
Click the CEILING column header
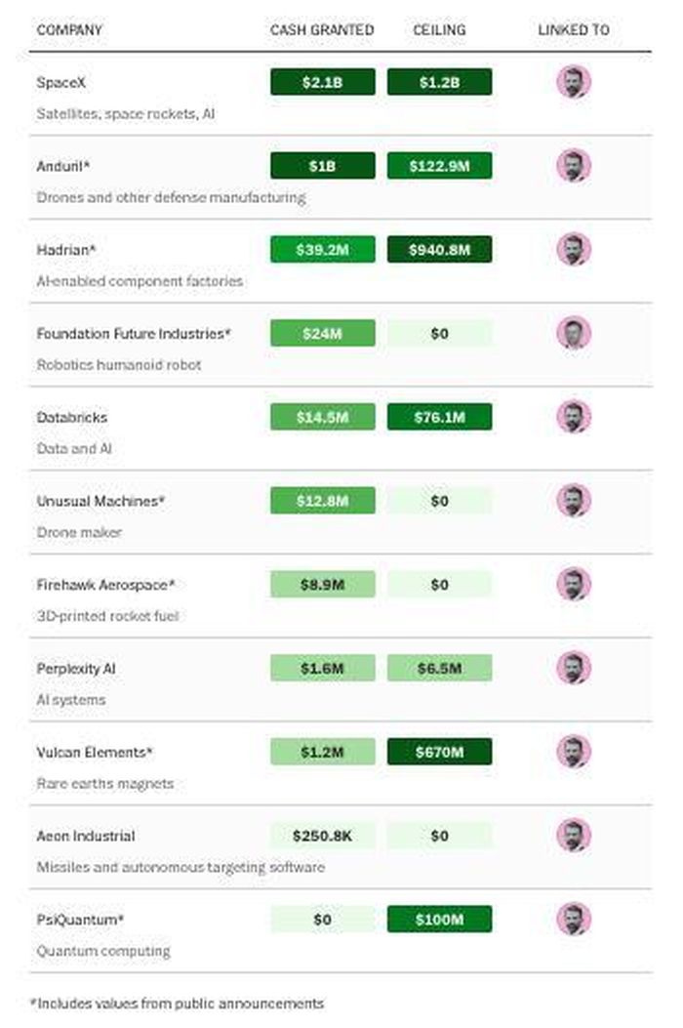[x=439, y=30]
